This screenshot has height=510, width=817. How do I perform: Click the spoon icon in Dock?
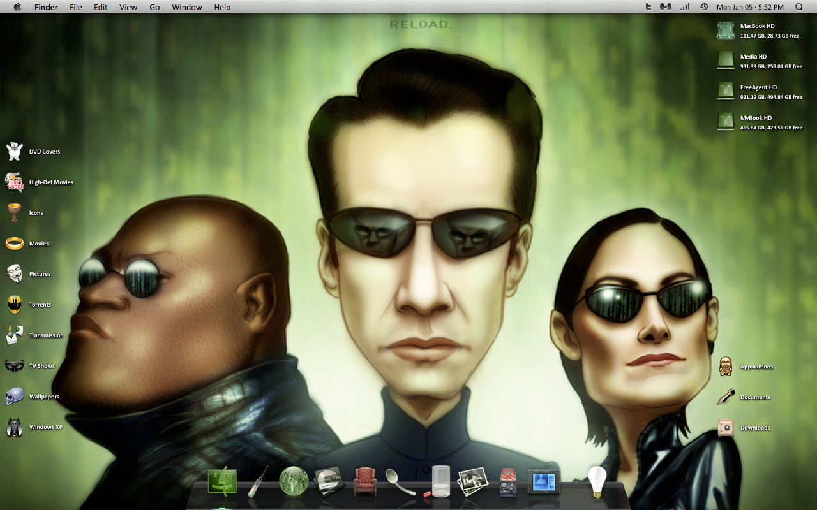(401, 482)
